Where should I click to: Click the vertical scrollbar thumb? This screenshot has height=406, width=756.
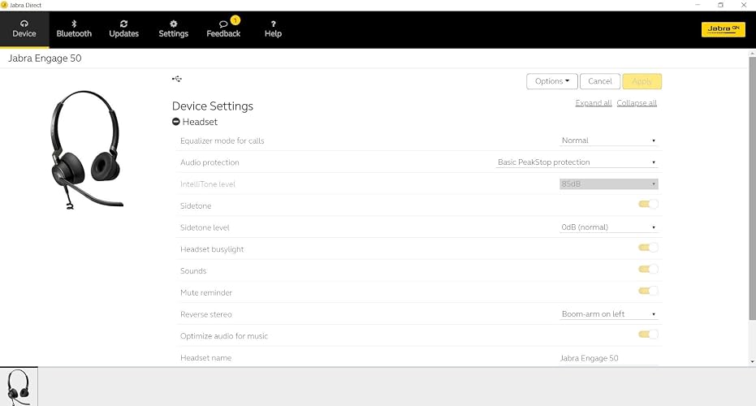752,188
